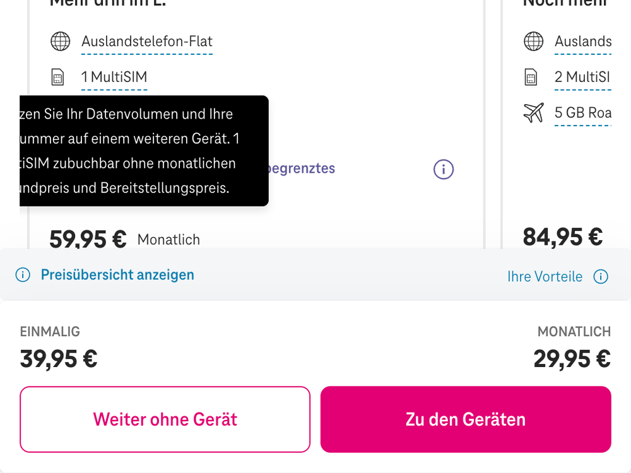This screenshot has width=631, height=473.
Task: Click the Weiter ohne Gerät button
Action: coord(165,419)
